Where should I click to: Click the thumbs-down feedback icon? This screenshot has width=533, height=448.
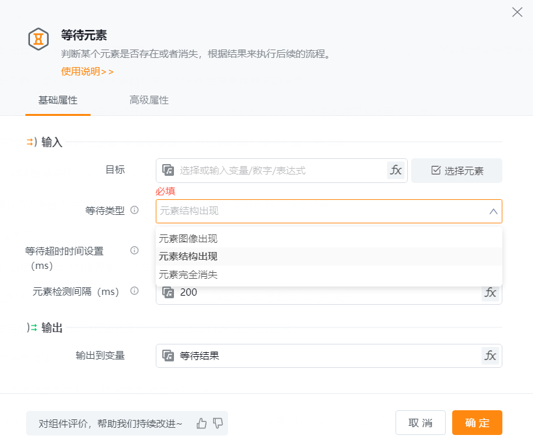point(218,423)
